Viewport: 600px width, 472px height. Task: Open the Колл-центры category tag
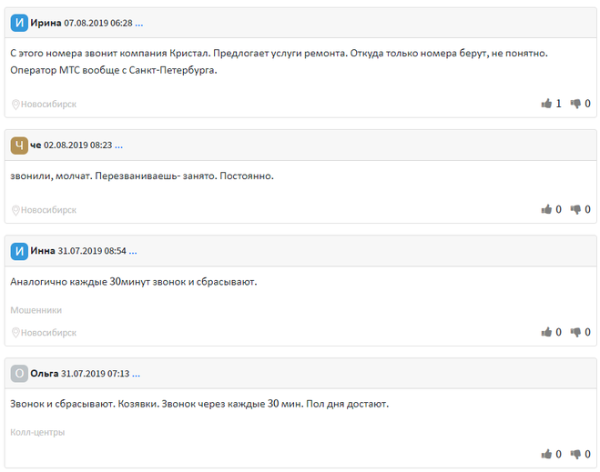37,432
